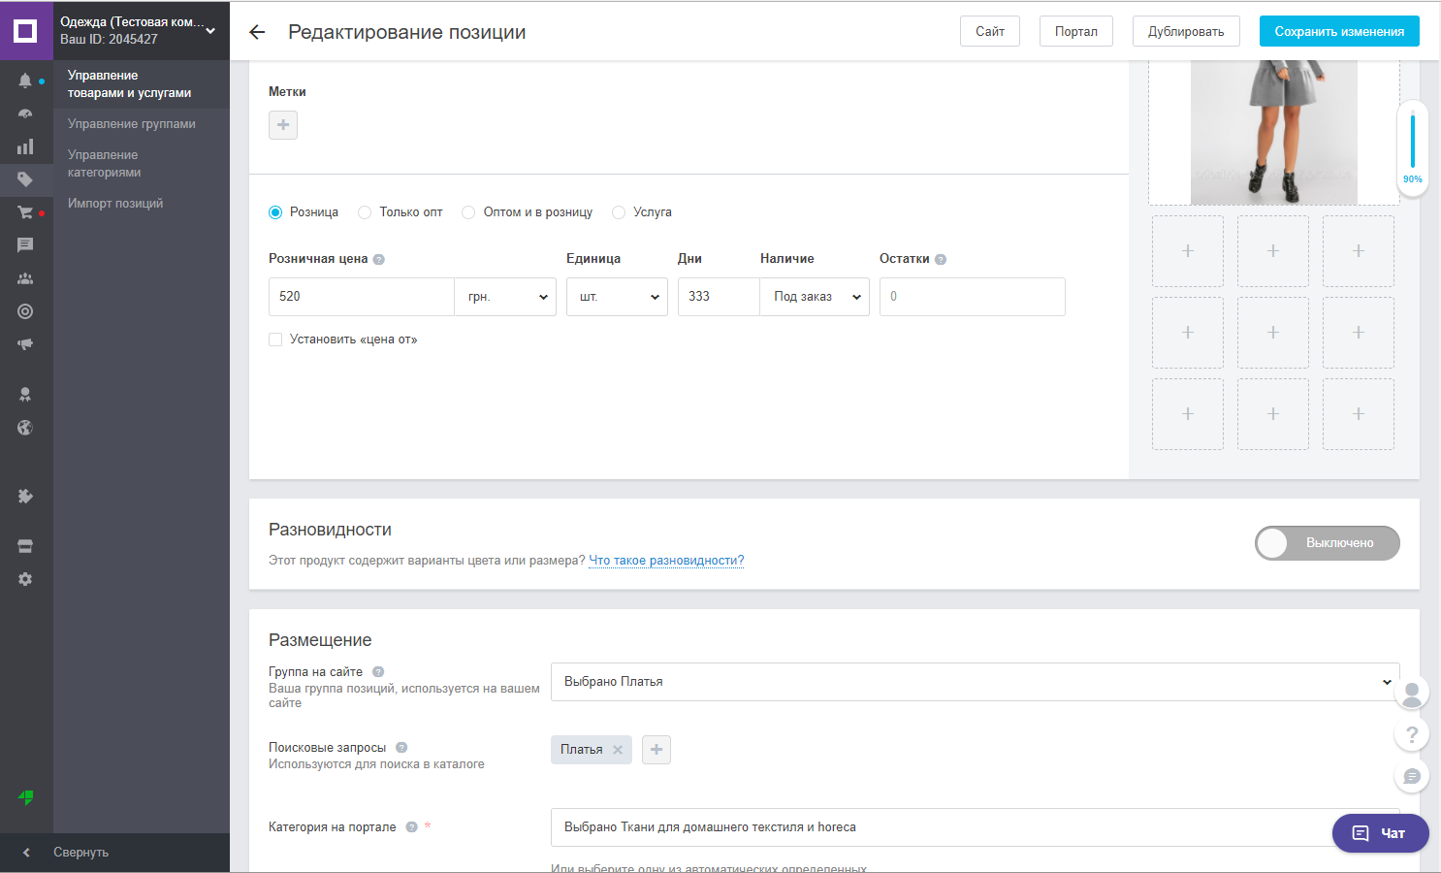This screenshot has width=1441, height=873.
Task: Go to Управление группами menu item
Action: coord(132,124)
